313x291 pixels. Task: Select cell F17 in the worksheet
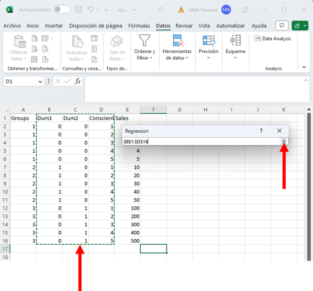(x=153, y=248)
